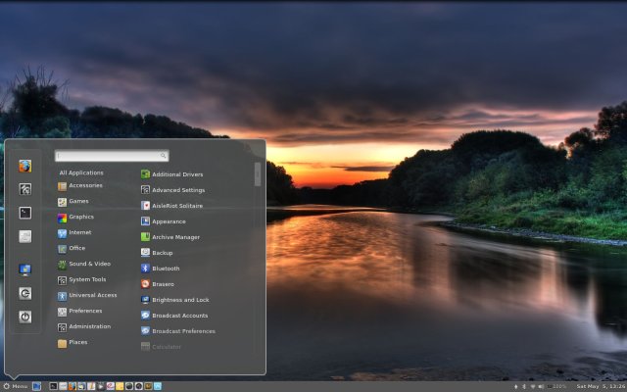Click the terminal launcher in the bottom panel
Viewport: 627px width, 392px height.
(54, 386)
